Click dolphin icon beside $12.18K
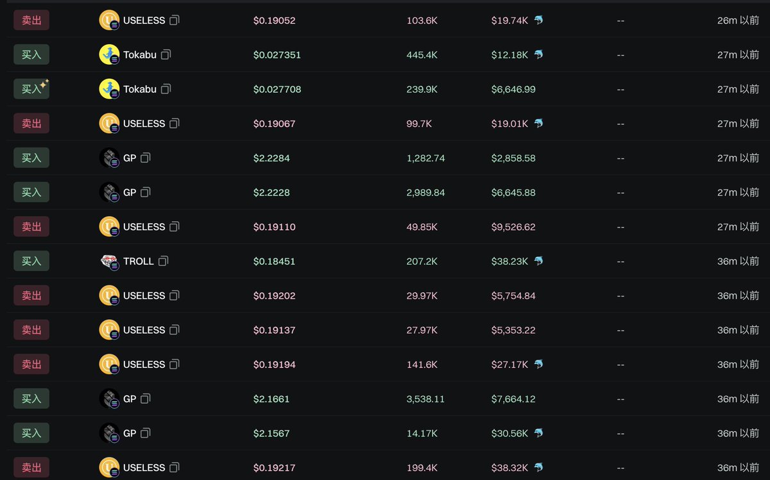The width and height of the screenshot is (770, 480). 539,55
